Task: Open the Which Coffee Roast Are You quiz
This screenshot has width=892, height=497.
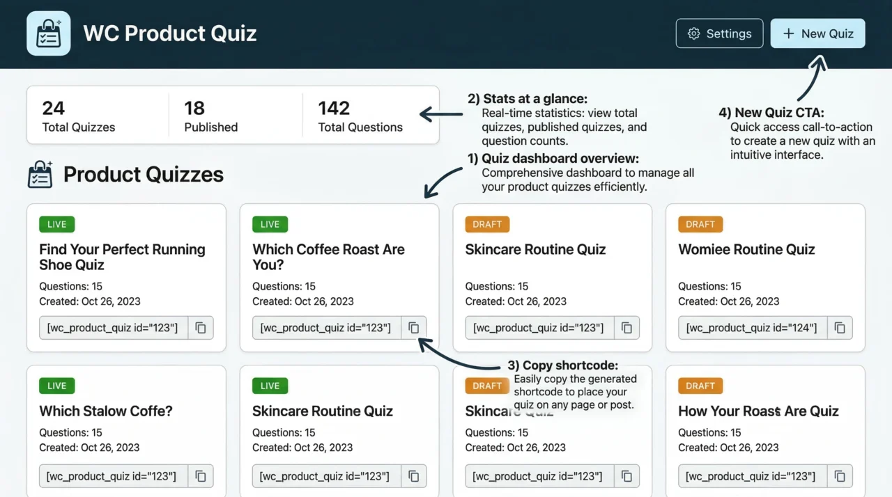Action: 328,257
